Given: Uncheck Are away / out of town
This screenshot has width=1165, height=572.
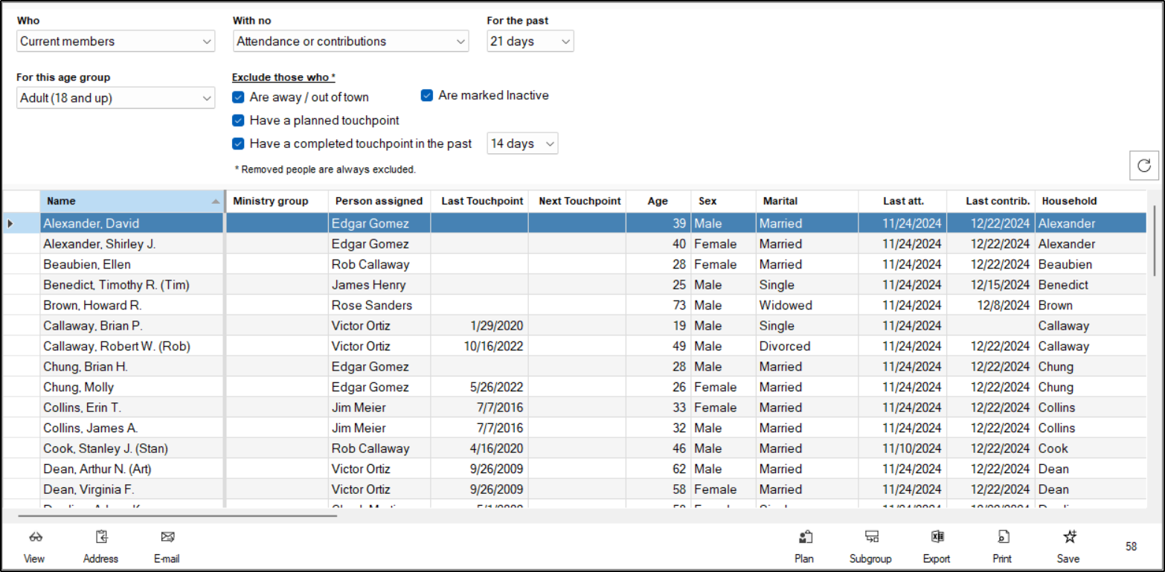Looking at the screenshot, I should click(238, 97).
